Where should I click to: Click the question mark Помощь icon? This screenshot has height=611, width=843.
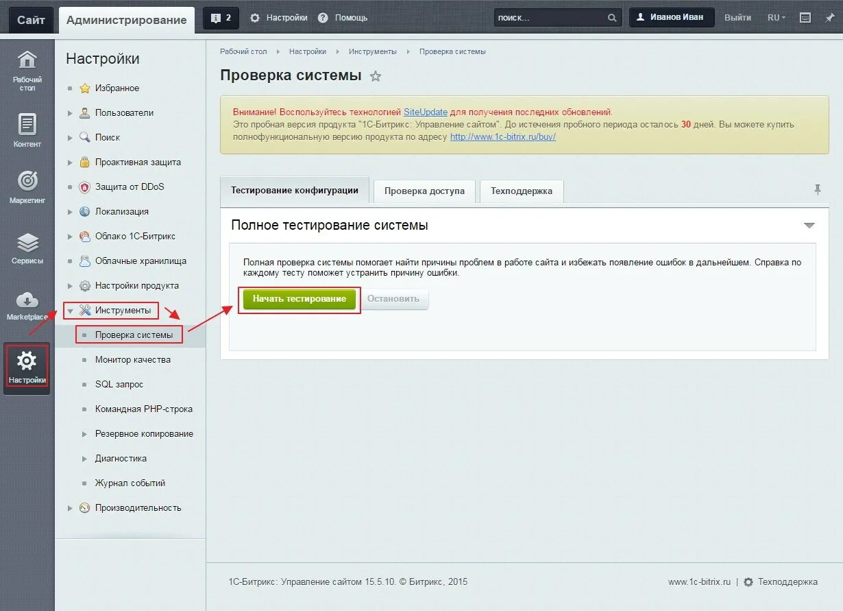[x=323, y=18]
